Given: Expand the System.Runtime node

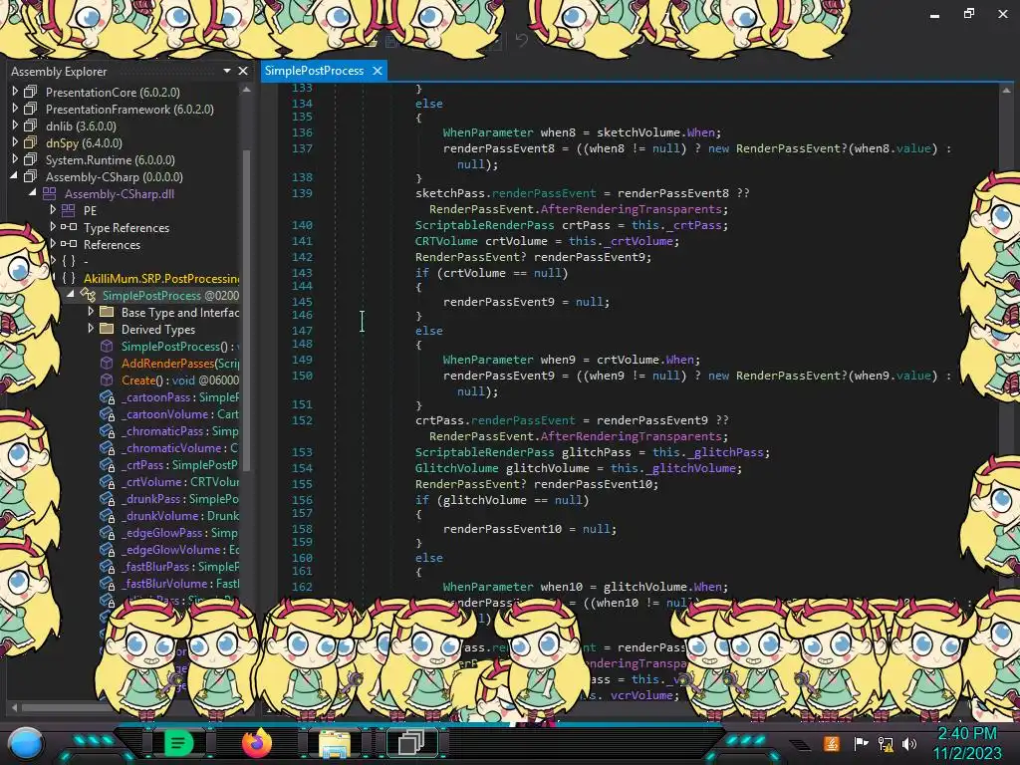Looking at the screenshot, I should (14, 159).
